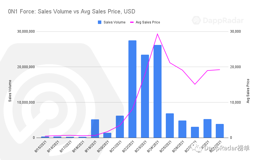This screenshot has width=258, height=160.
Task: Select the 8/22/2021 sales volume bar
Action: tap(132, 89)
